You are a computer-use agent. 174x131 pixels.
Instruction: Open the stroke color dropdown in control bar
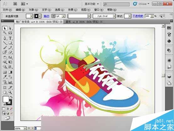pos(40,16)
